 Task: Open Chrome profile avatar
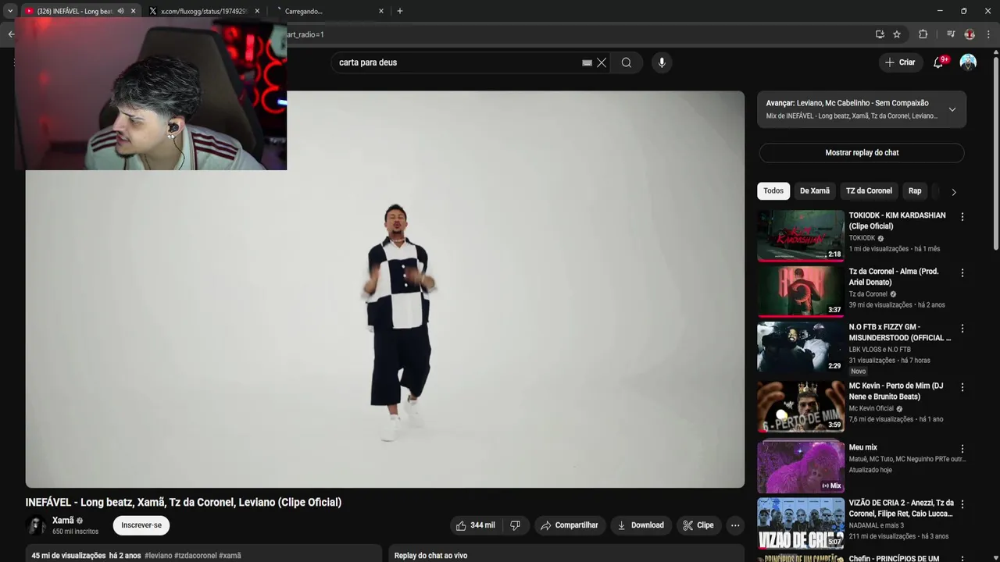970,34
